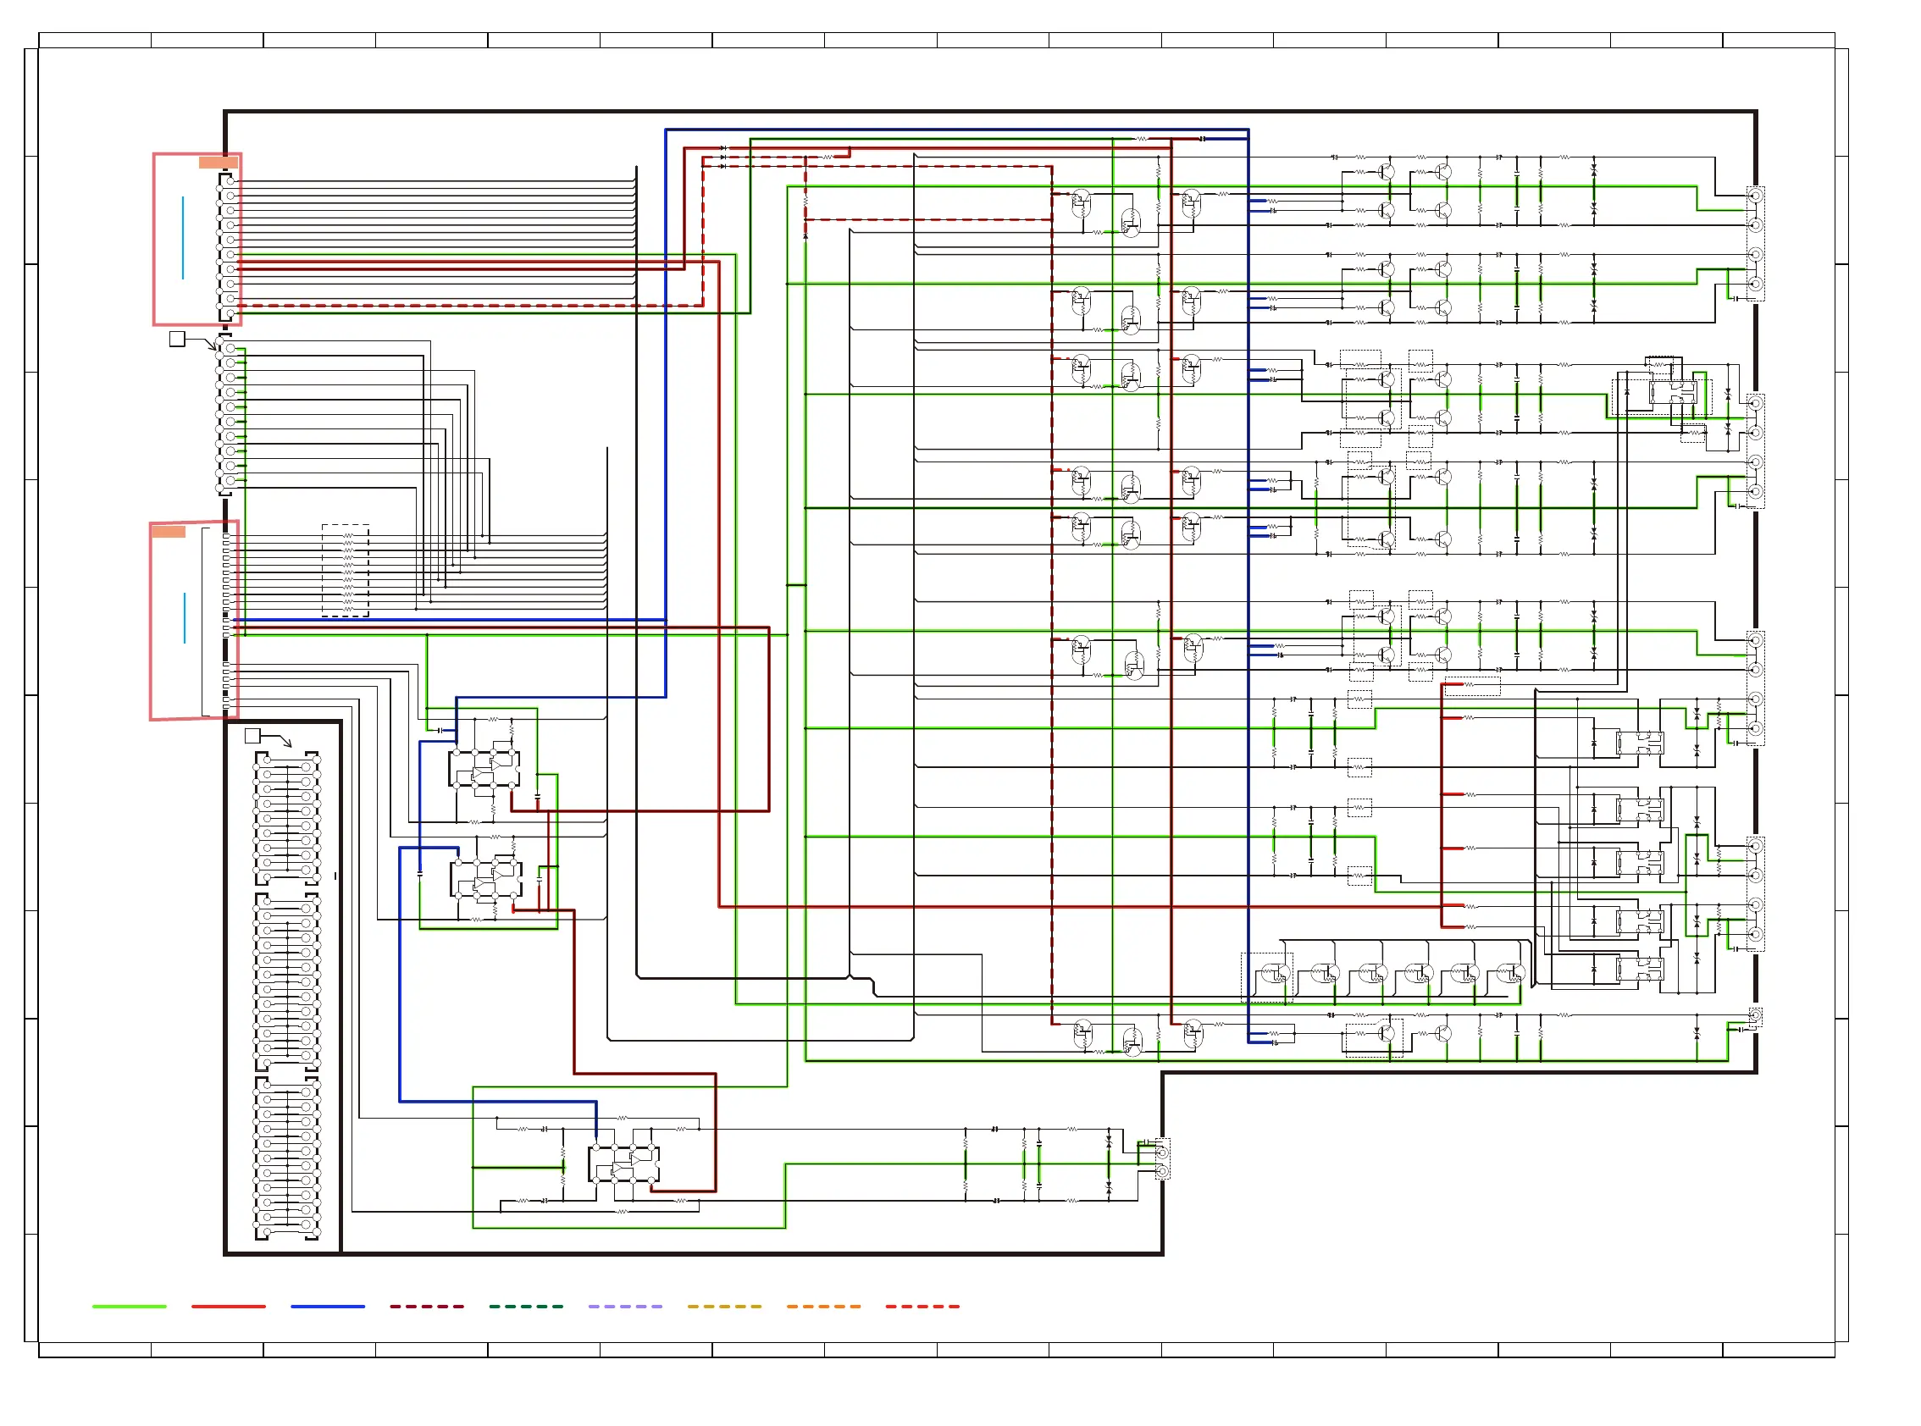The width and height of the screenshot is (1921, 1426).
Task: Click the uppermost op-amp IC symbol
Action: coord(484,767)
